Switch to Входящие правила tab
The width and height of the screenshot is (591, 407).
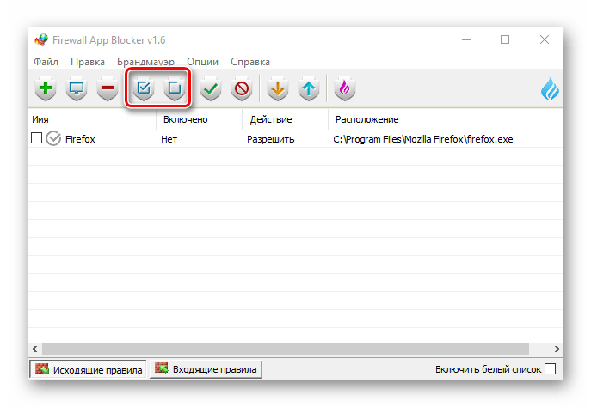pyautogui.click(x=206, y=369)
